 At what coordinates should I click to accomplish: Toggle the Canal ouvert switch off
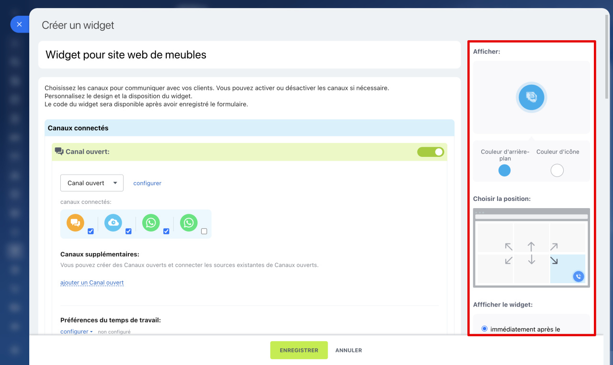point(431,152)
